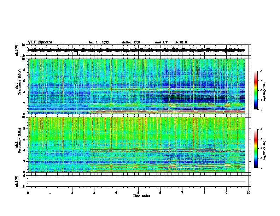The width and height of the screenshot is (280, 216).
Task: Click time axis tick label "8"
Action: tap(204, 193)
